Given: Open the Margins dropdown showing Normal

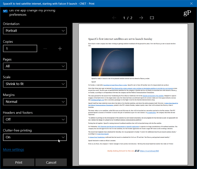Looking at the screenshot, I should click(x=35, y=102).
